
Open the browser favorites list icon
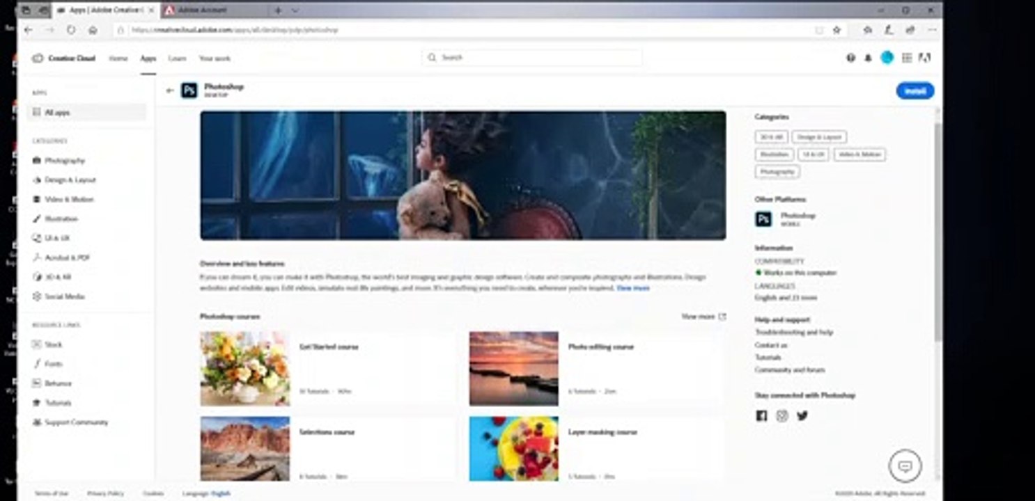867,30
